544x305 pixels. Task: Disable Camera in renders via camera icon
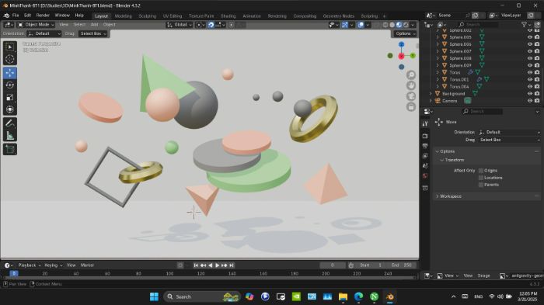tap(537, 101)
